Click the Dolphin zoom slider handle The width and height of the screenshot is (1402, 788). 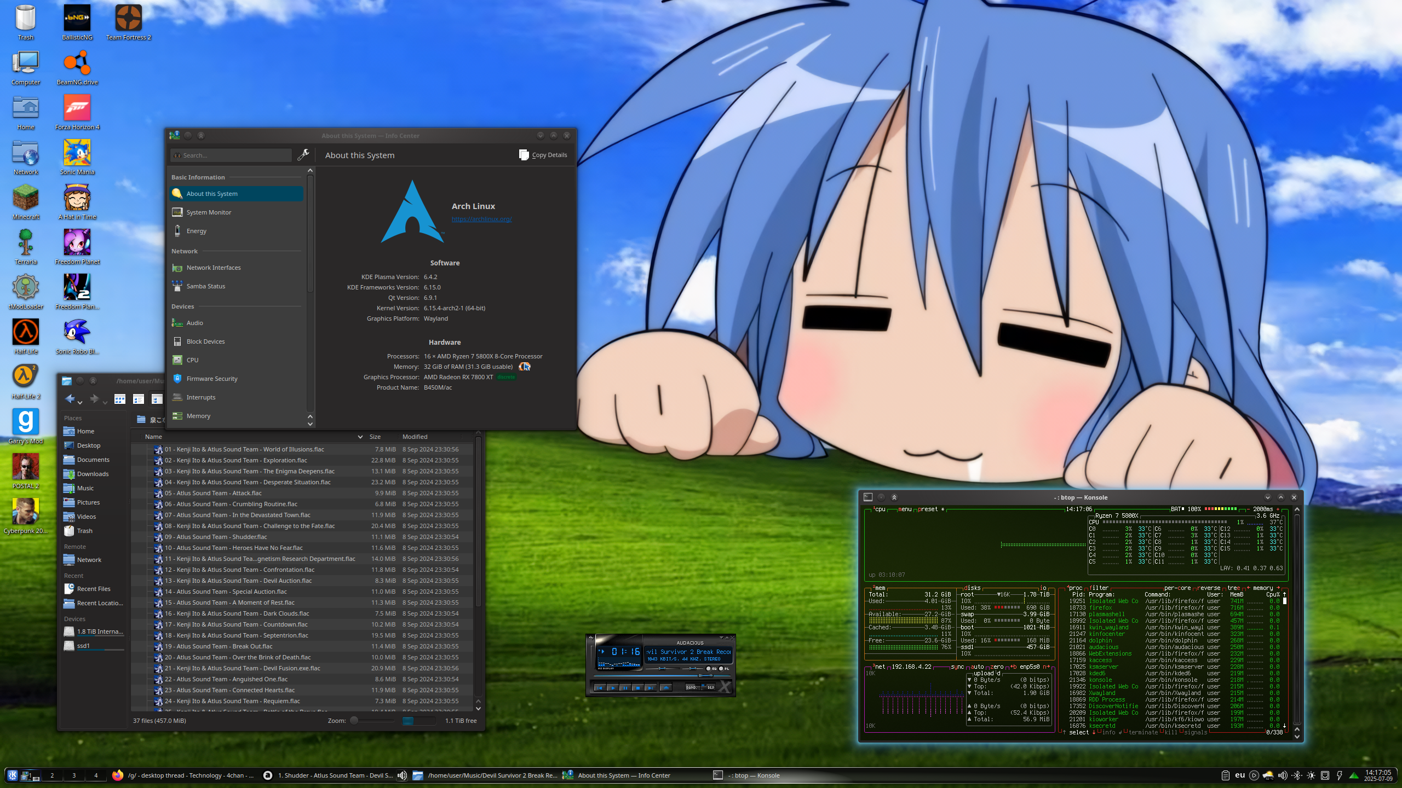[x=354, y=720]
